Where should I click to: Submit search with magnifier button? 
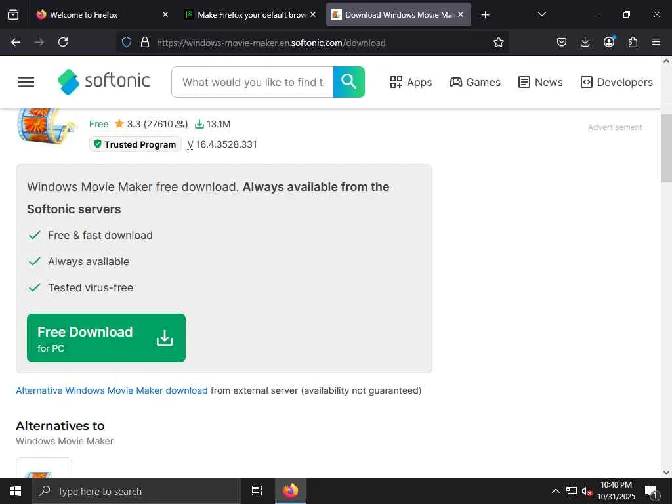pyautogui.click(x=349, y=82)
